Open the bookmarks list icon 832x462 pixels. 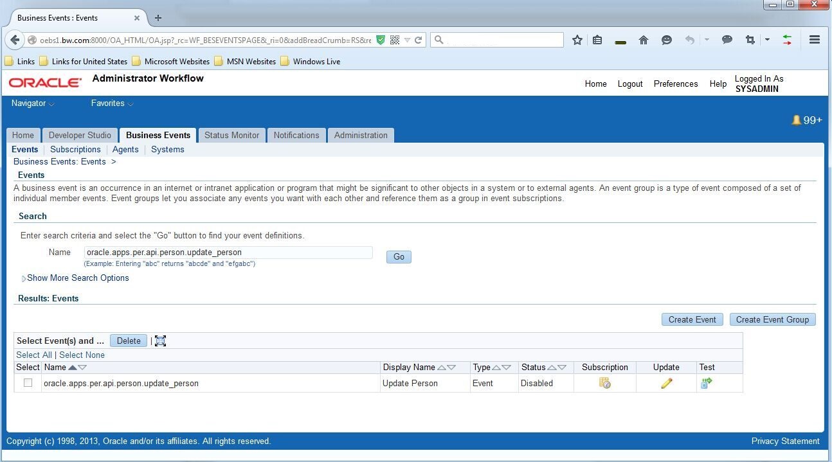pos(597,40)
